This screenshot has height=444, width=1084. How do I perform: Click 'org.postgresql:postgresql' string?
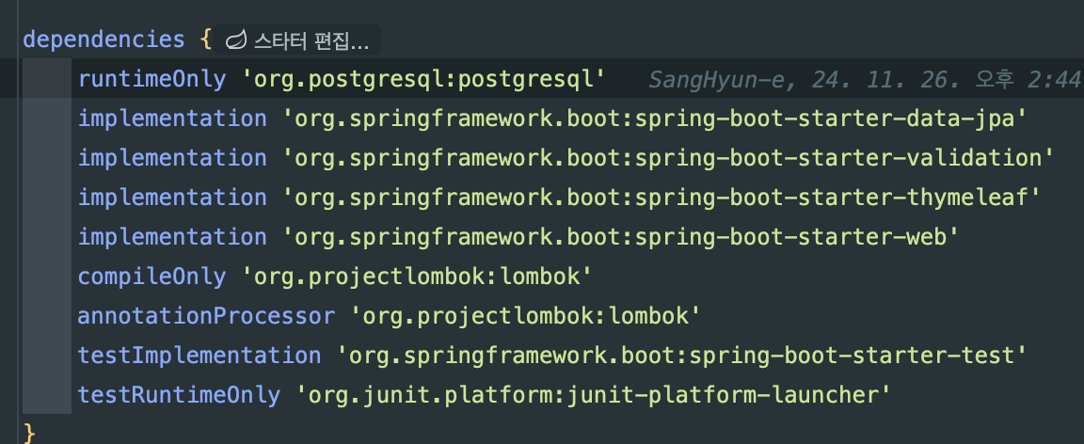pyautogui.click(x=423, y=80)
